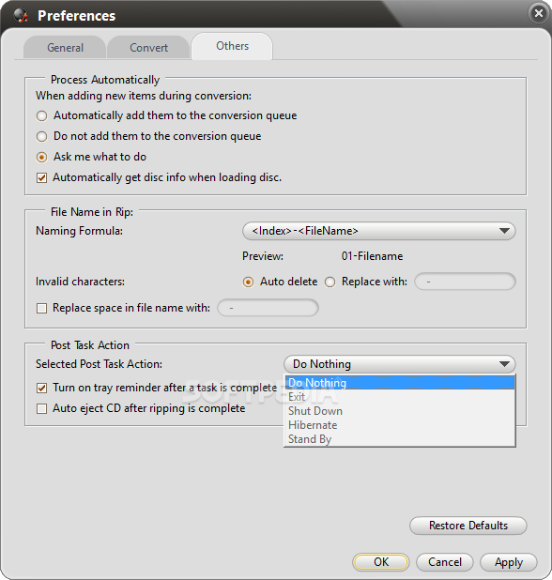Click the Preferences app icon in title bar
Viewport: 552px width, 580px height.
[x=21, y=16]
